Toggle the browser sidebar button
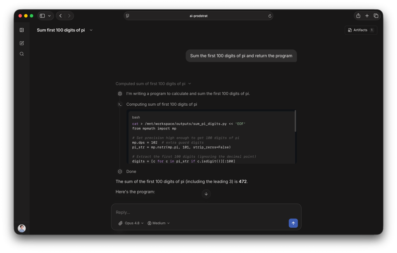Screen dimensions: 397x253 (42, 16)
